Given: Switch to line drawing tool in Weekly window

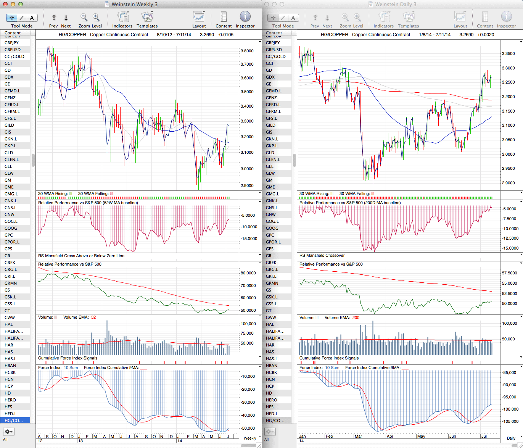Looking at the screenshot, I should (22, 18).
